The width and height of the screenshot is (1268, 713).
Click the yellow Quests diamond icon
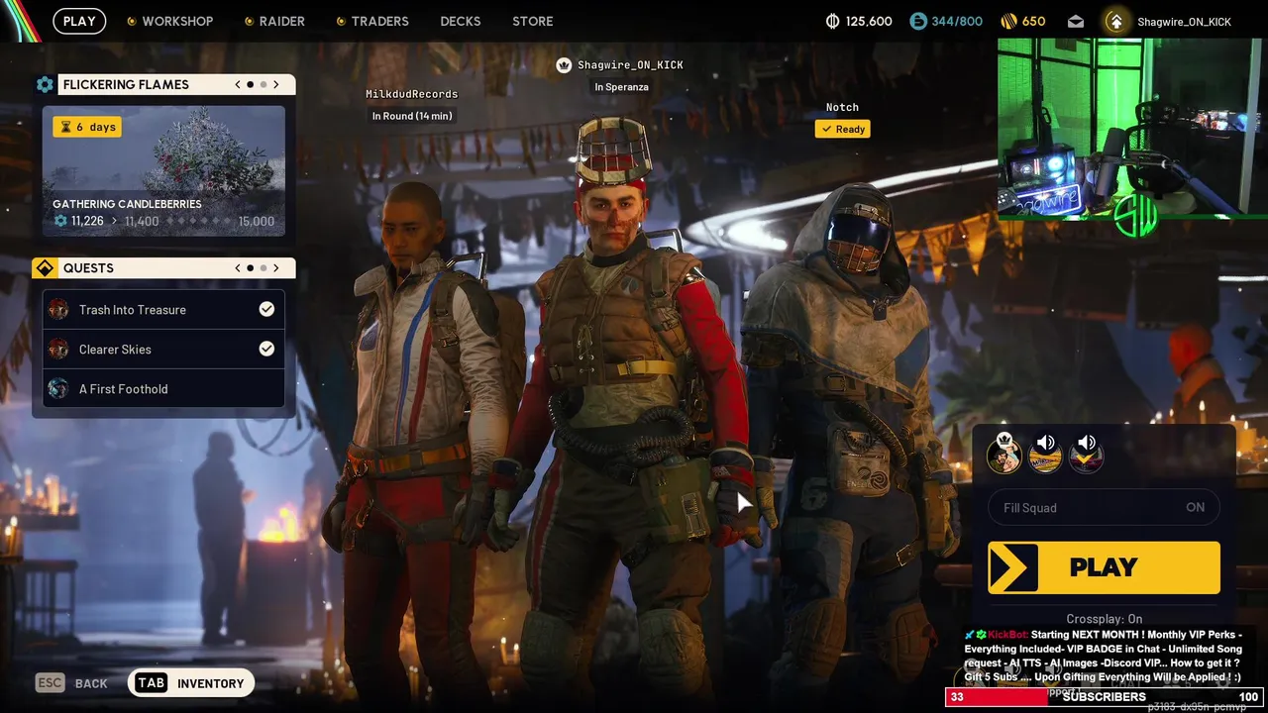[x=45, y=268]
